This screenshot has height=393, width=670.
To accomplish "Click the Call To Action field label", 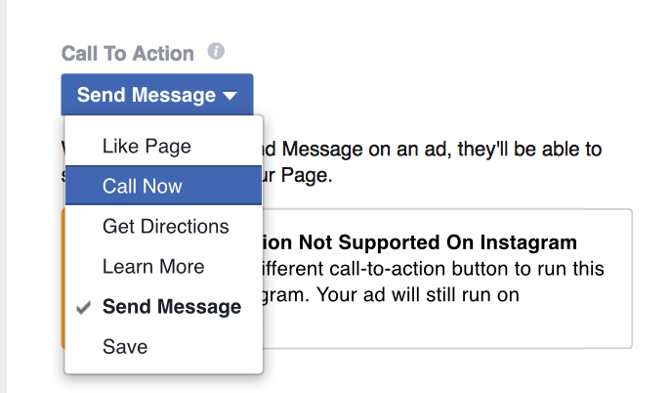I will point(127,54).
